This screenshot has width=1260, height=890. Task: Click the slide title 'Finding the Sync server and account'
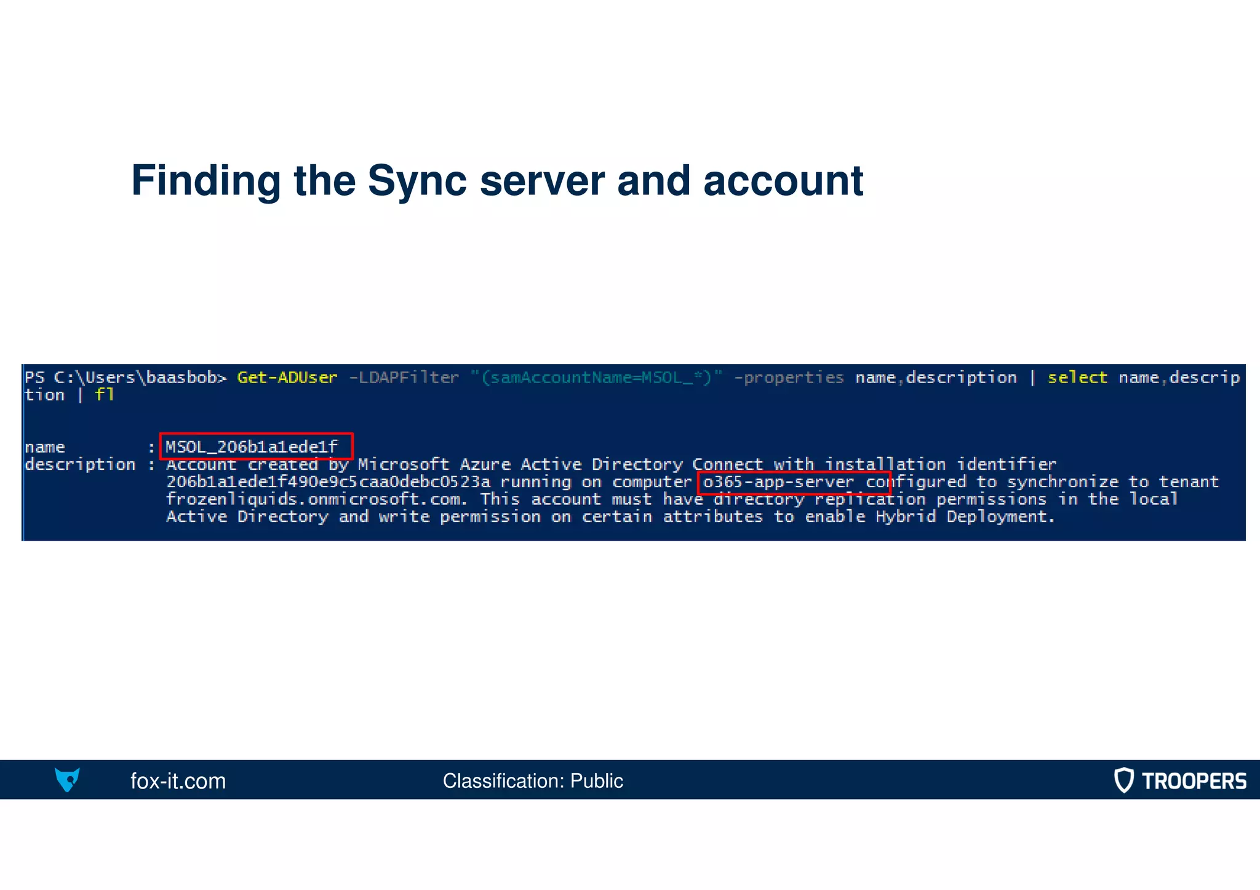pos(497,180)
